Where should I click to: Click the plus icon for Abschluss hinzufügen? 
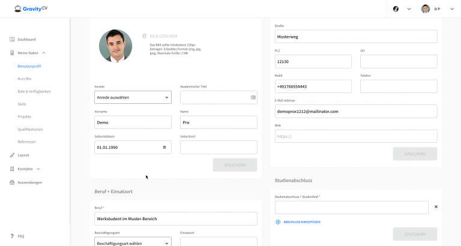[278, 222]
